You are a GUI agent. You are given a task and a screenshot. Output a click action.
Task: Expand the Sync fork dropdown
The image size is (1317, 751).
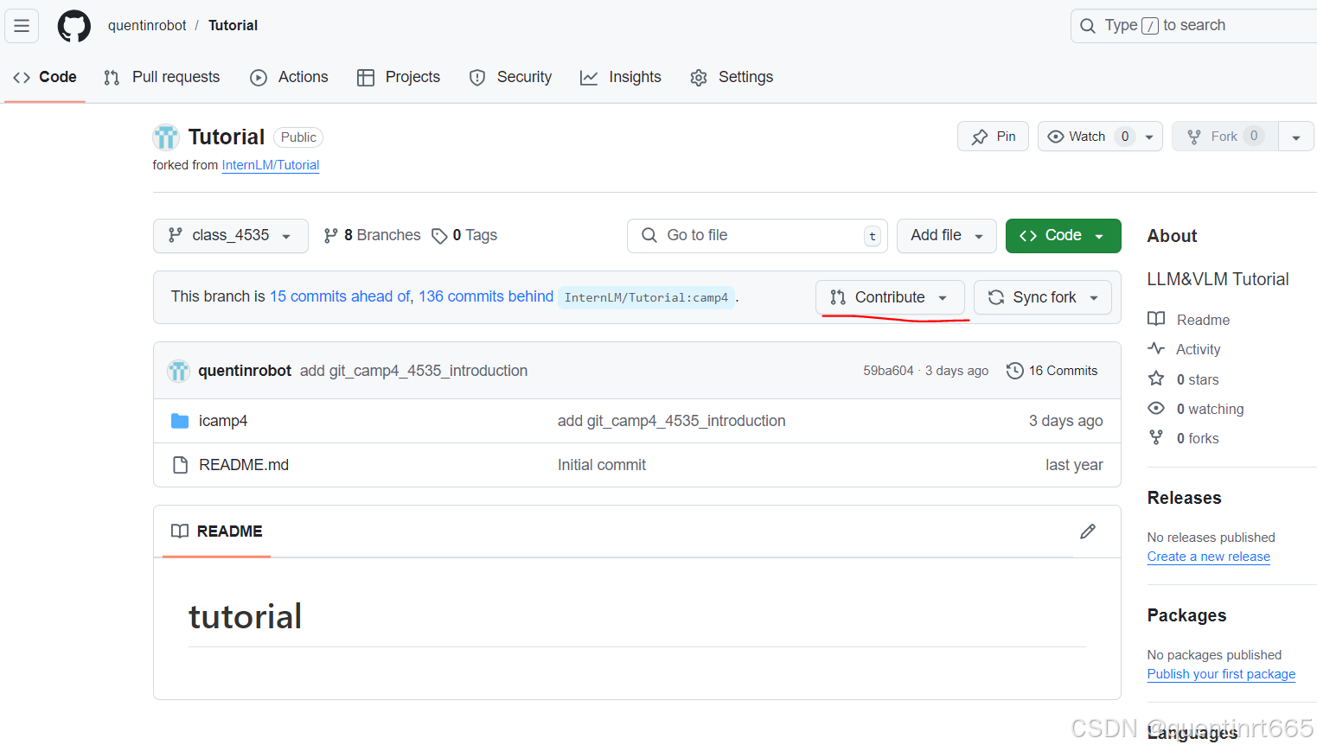pos(1042,297)
